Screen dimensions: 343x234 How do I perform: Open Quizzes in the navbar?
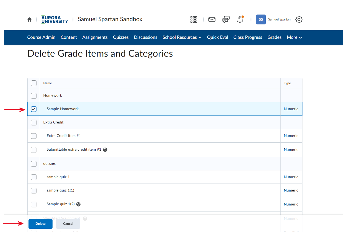121,37
